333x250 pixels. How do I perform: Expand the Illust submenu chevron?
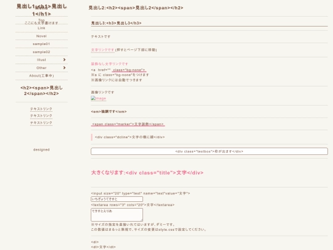64,60
